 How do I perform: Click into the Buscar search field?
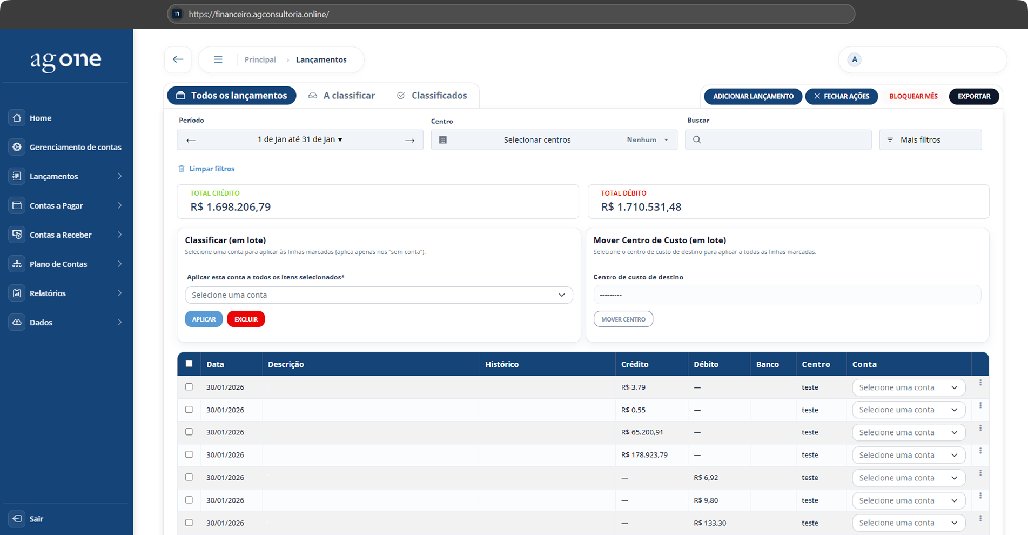783,140
